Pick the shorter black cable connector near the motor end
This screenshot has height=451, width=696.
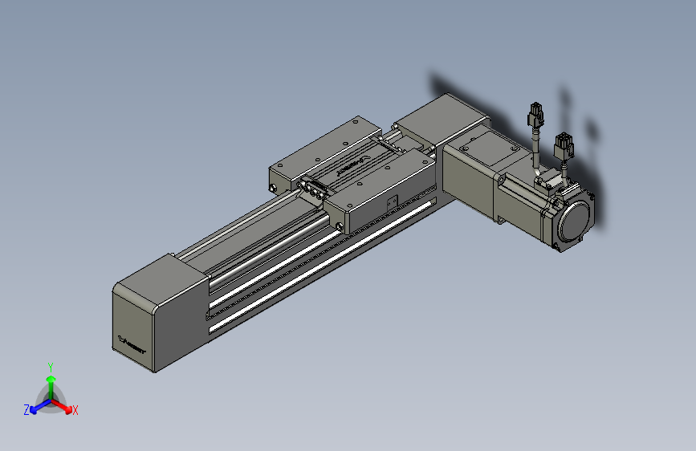pos(564,145)
